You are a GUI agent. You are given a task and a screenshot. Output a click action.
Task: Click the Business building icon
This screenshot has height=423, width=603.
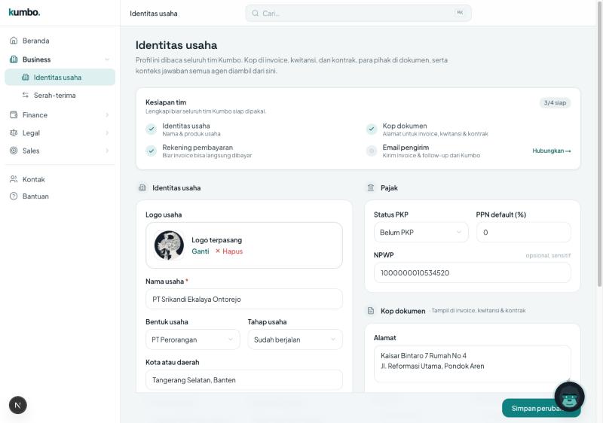14,59
